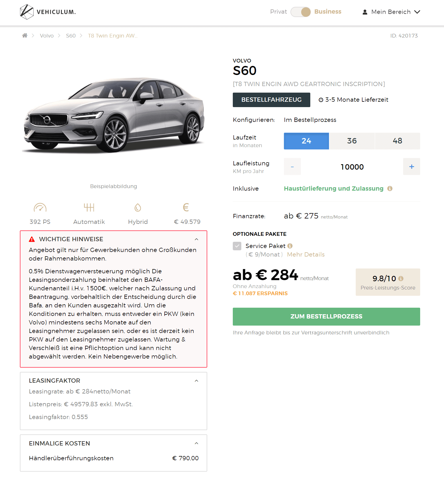Open the Mein Bereich dropdown
This screenshot has width=444, height=479.
391,12
